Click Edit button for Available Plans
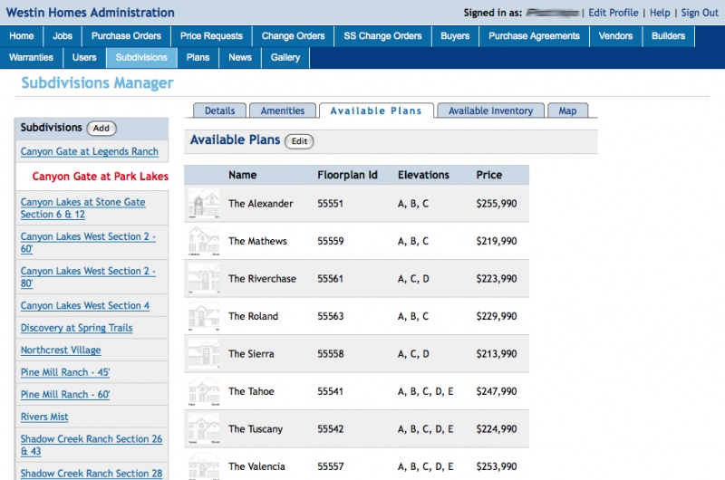The width and height of the screenshot is (725, 480). coord(299,141)
